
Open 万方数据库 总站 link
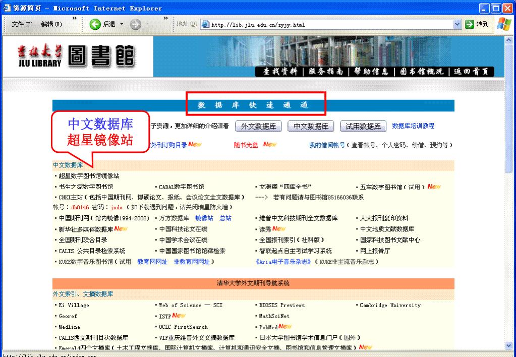pos(225,218)
